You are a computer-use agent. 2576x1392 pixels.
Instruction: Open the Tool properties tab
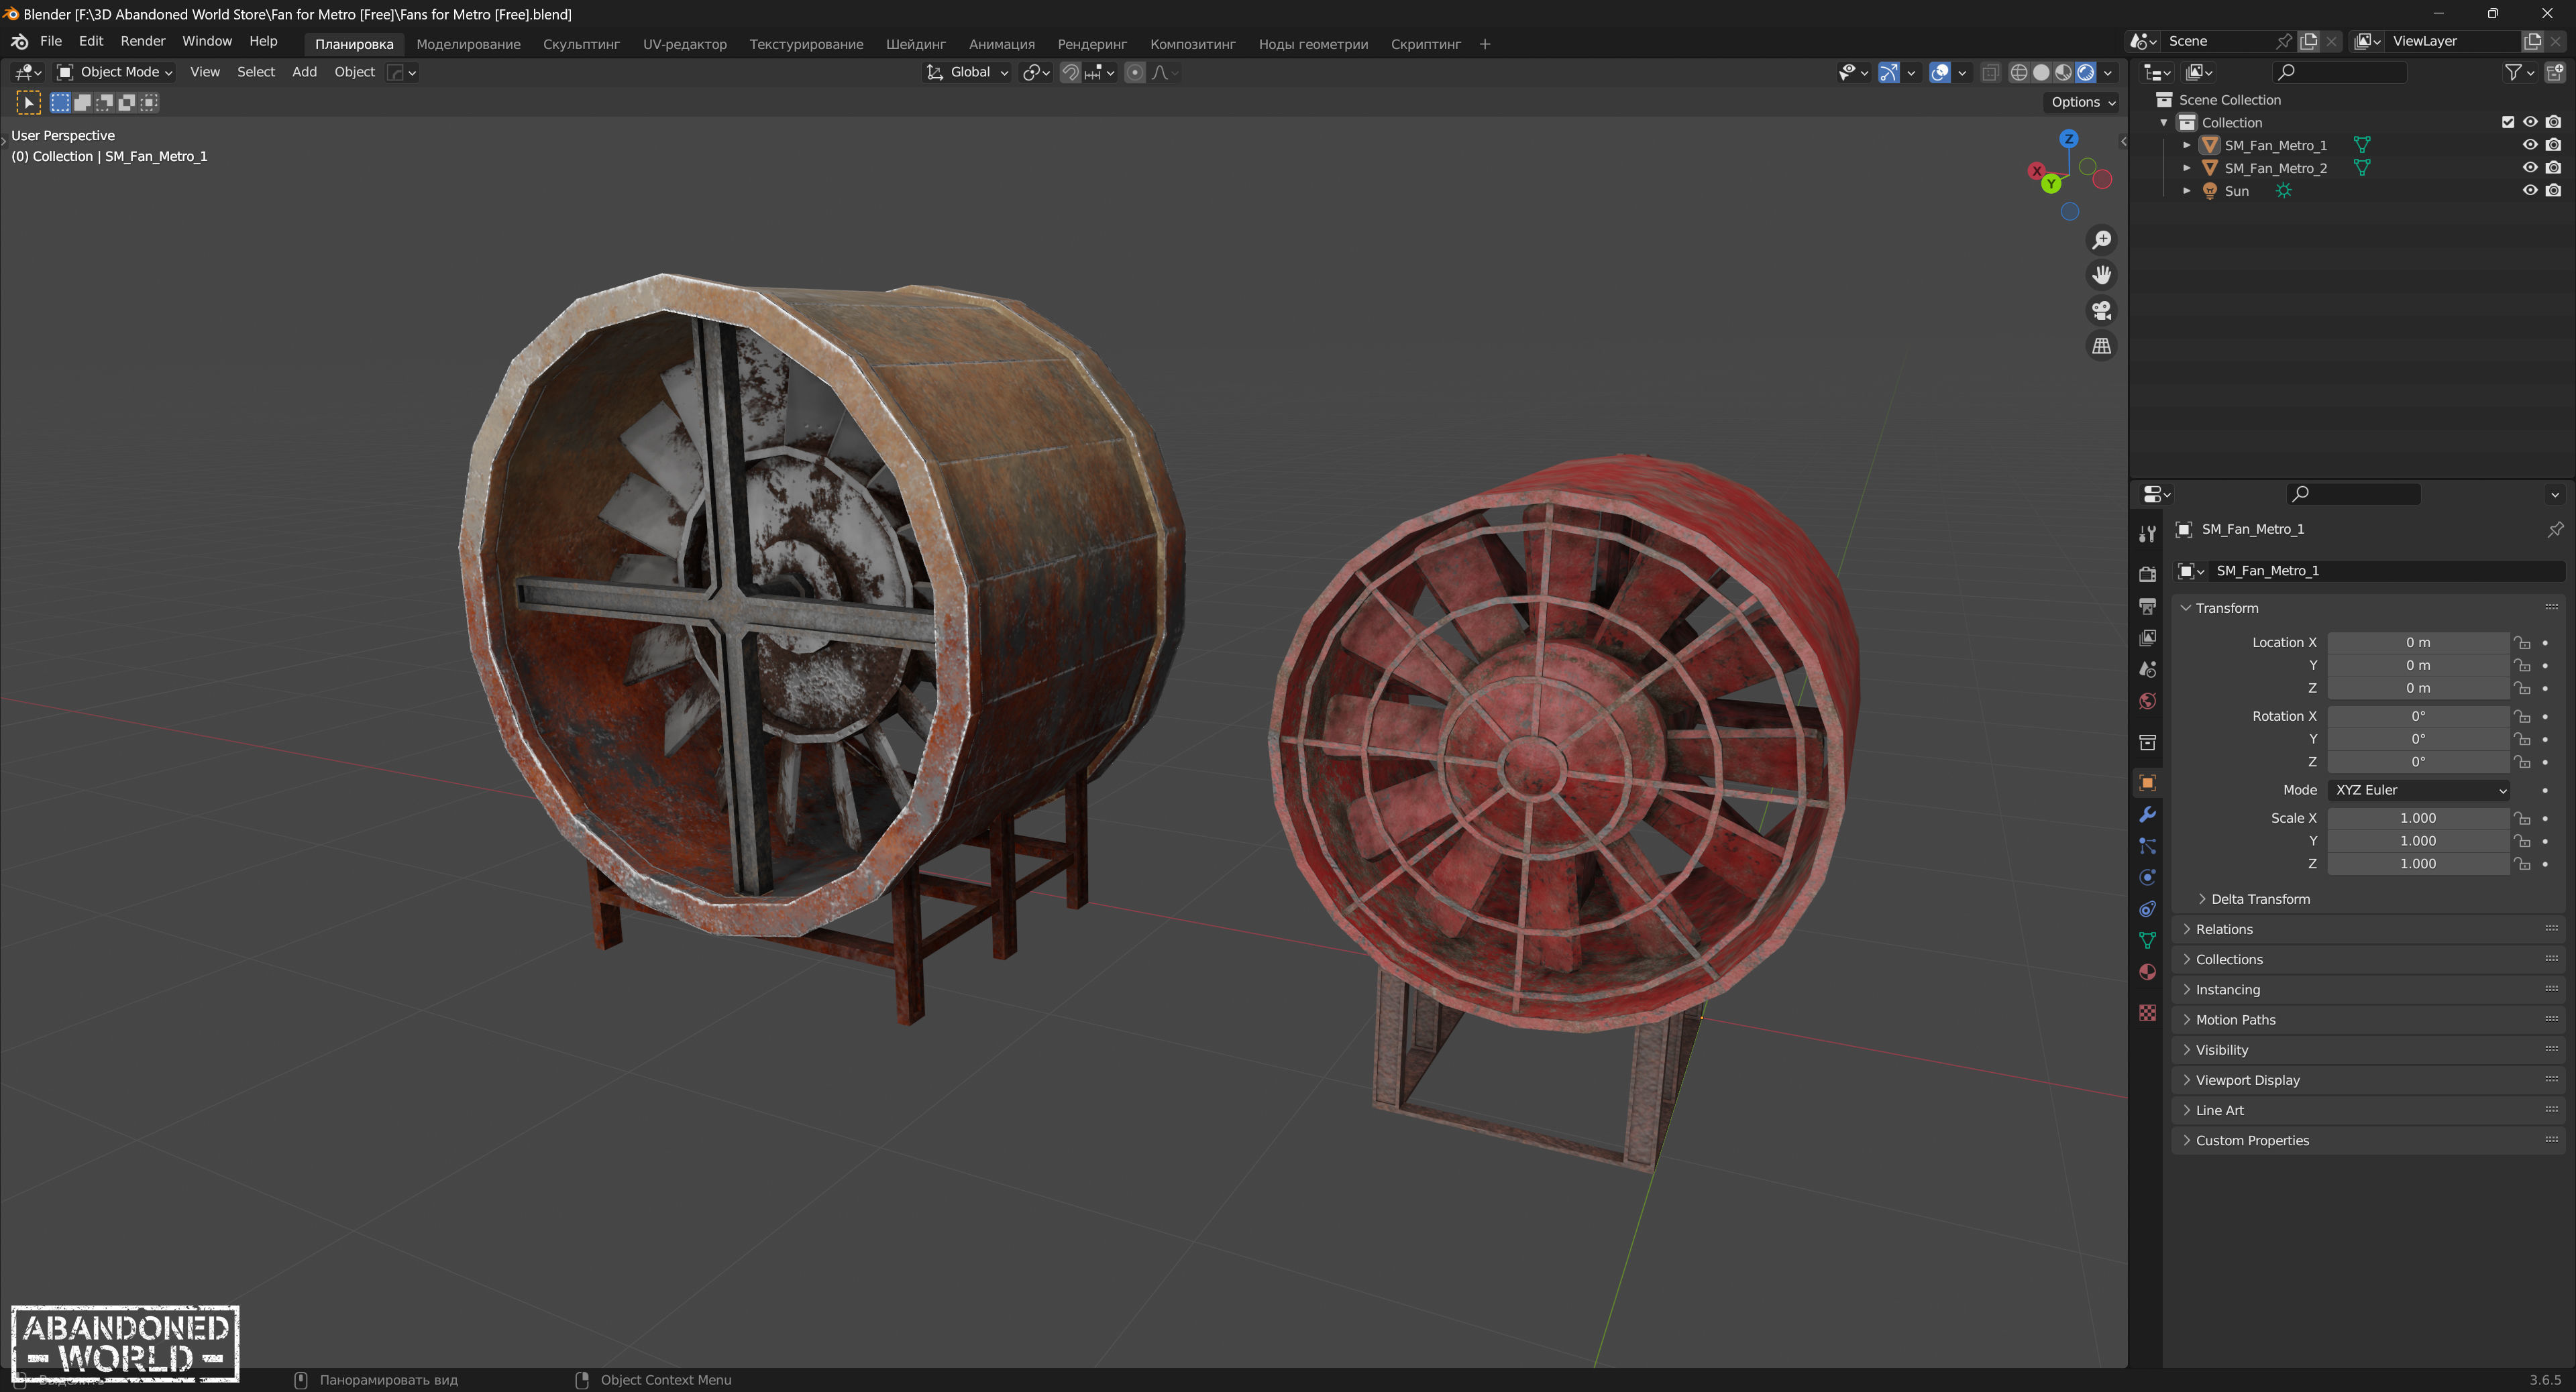point(2147,534)
